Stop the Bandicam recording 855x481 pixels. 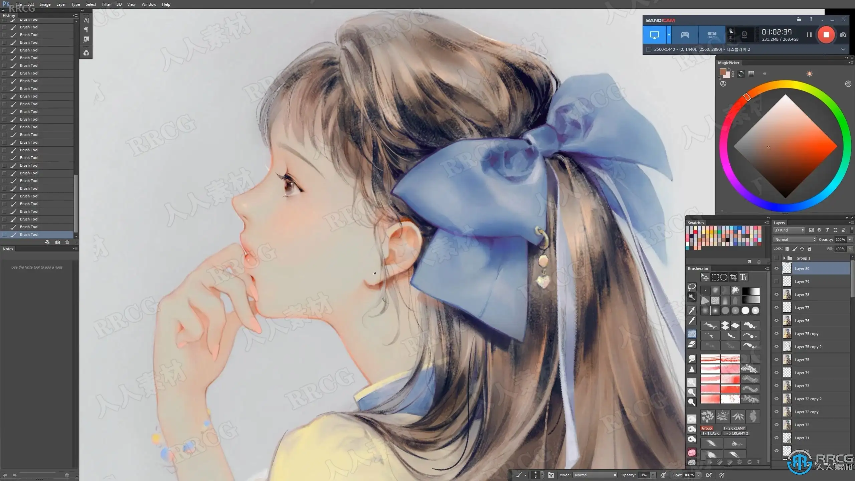[826, 35]
